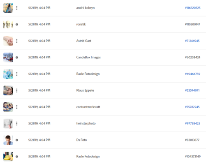206x164 pixels.
Task: Open asset link #49466759
Action: click(x=192, y=74)
